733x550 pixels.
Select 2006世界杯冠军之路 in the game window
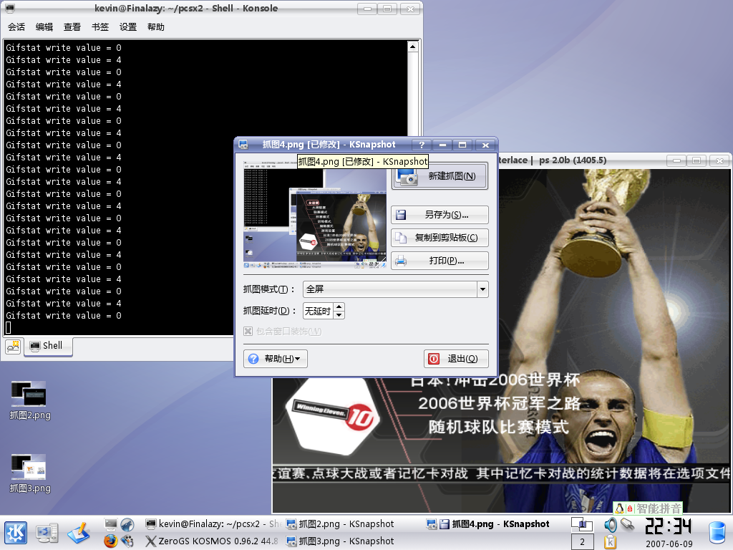(x=499, y=403)
